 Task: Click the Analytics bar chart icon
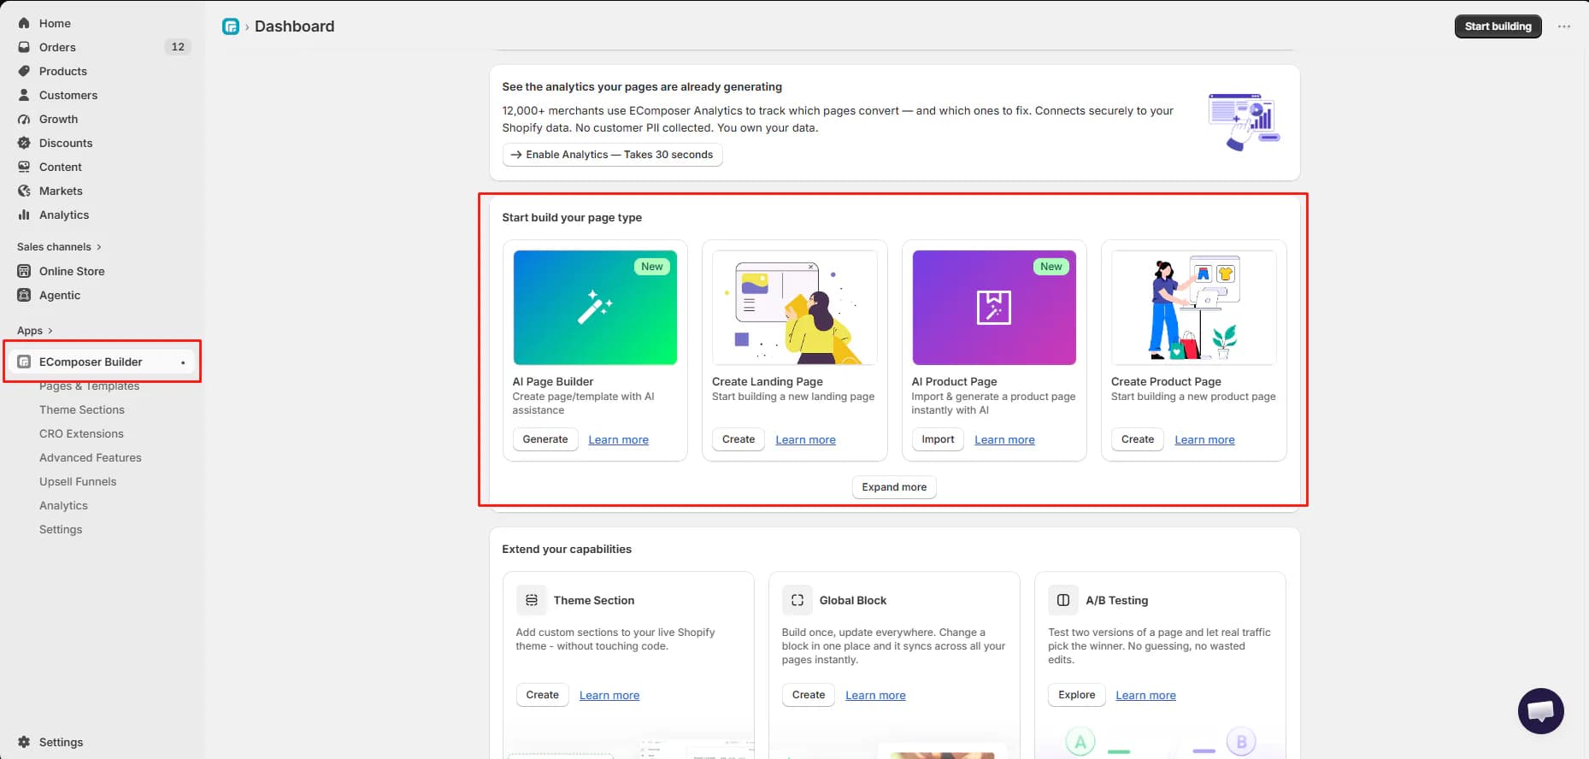(x=24, y=215)
